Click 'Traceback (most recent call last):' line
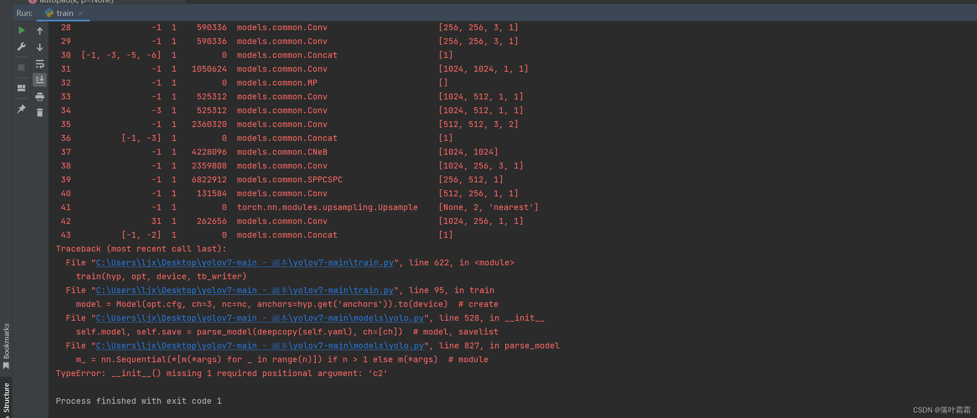 coord(141,249)
